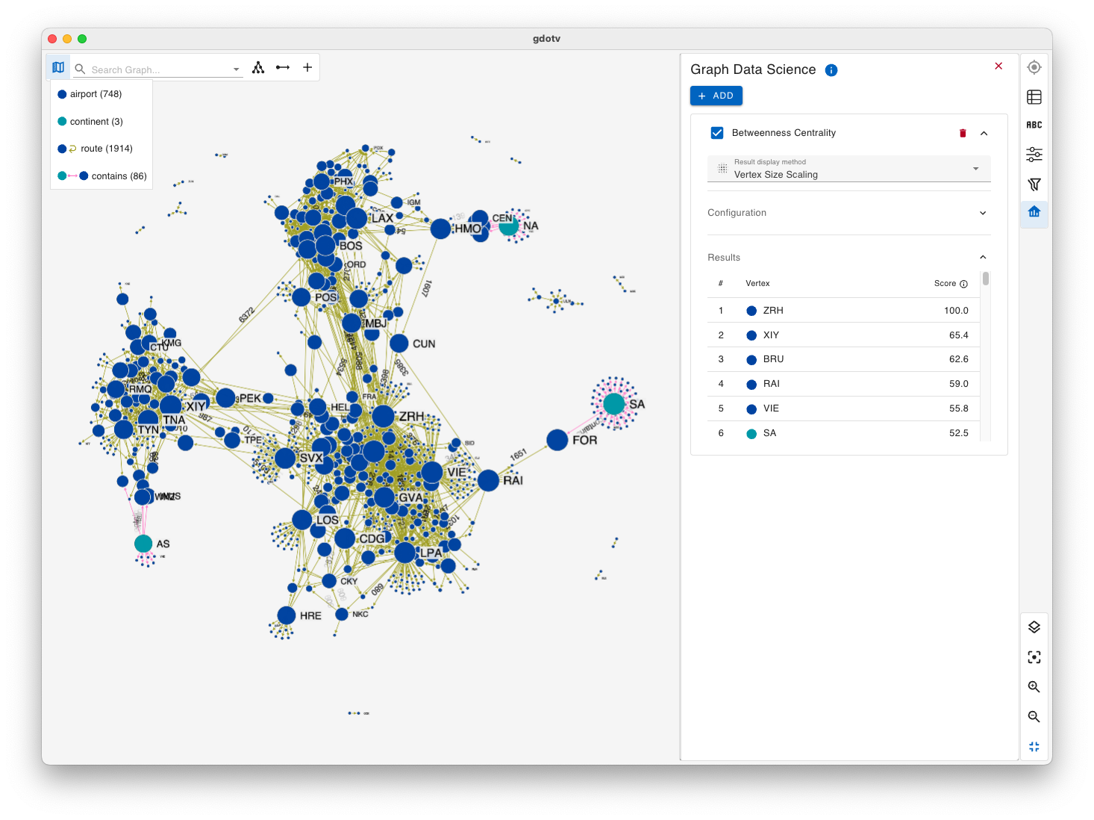Uncheck the Betweenness Centrality checkbox
This screenshot has width=1094, height=820.
tap(717, 133)
